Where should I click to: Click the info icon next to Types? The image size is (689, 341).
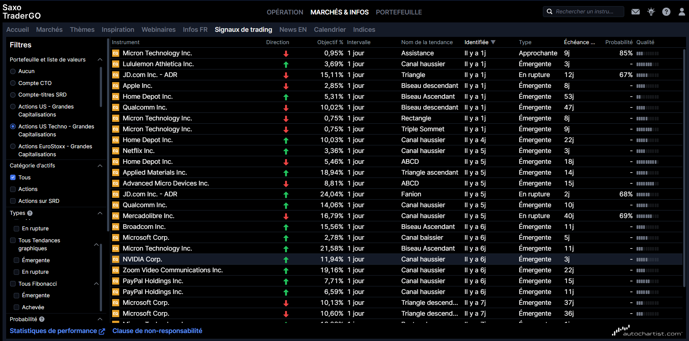[30, 213]
